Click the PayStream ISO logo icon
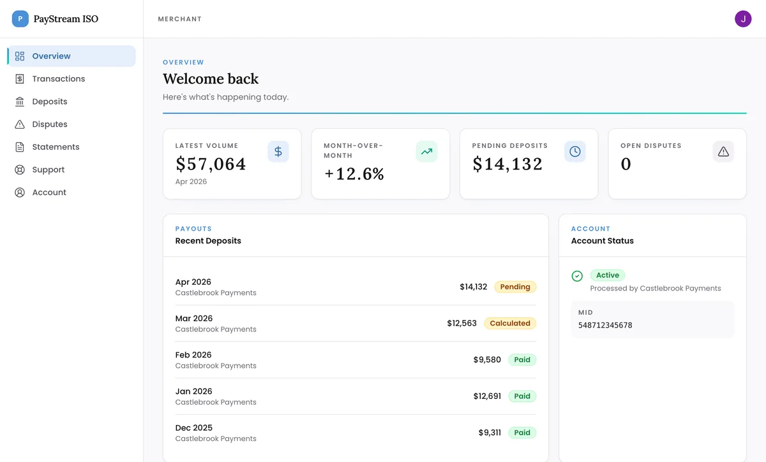This screenshot has height=462, width=766. click(20, 19)
